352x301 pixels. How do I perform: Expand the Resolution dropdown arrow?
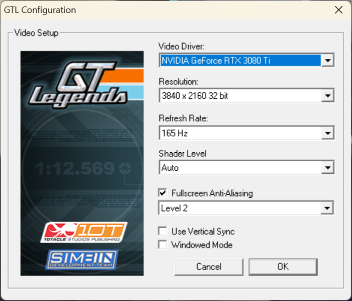327,96
